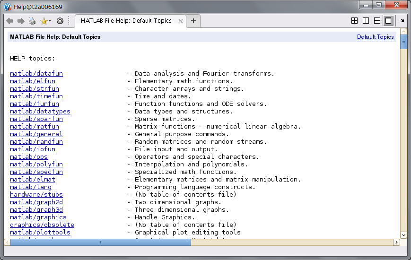
Task: Open matlab/ops link
Action: 29,157
